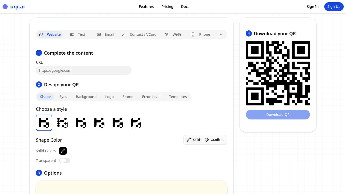
Task: Switch shape color mode to Gradient
Action: (x=214, y=140)
